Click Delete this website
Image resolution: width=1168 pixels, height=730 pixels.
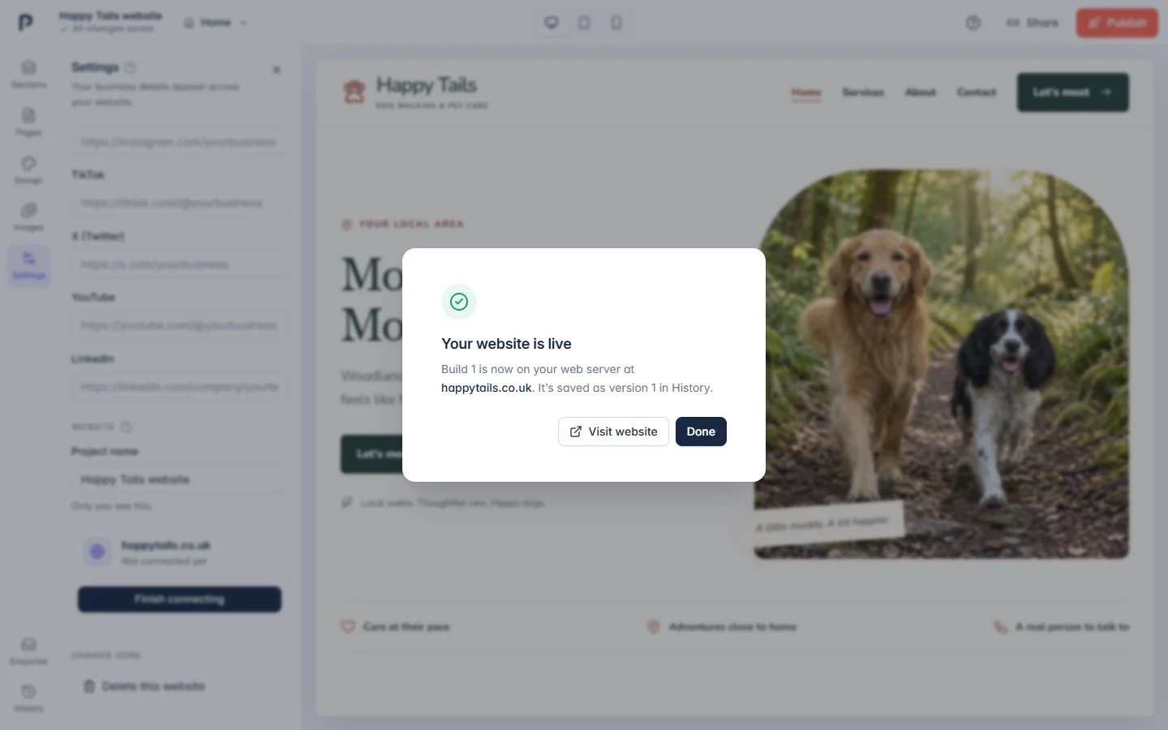[144, 686]
